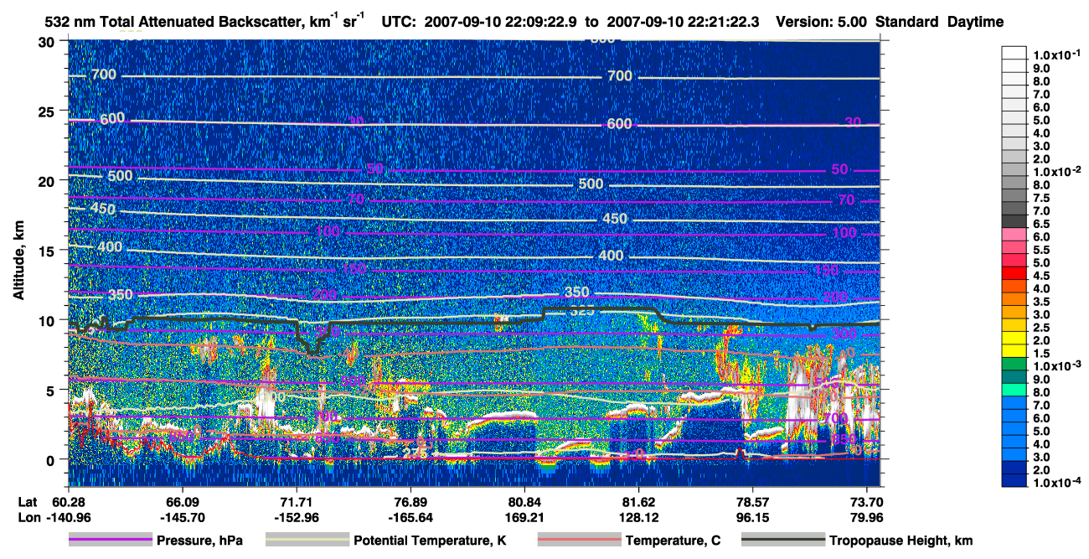Image resolution: width=1089 pixels, height=559 pixels.
Task: Select latitude value 78.57
Action: point(752,502)
